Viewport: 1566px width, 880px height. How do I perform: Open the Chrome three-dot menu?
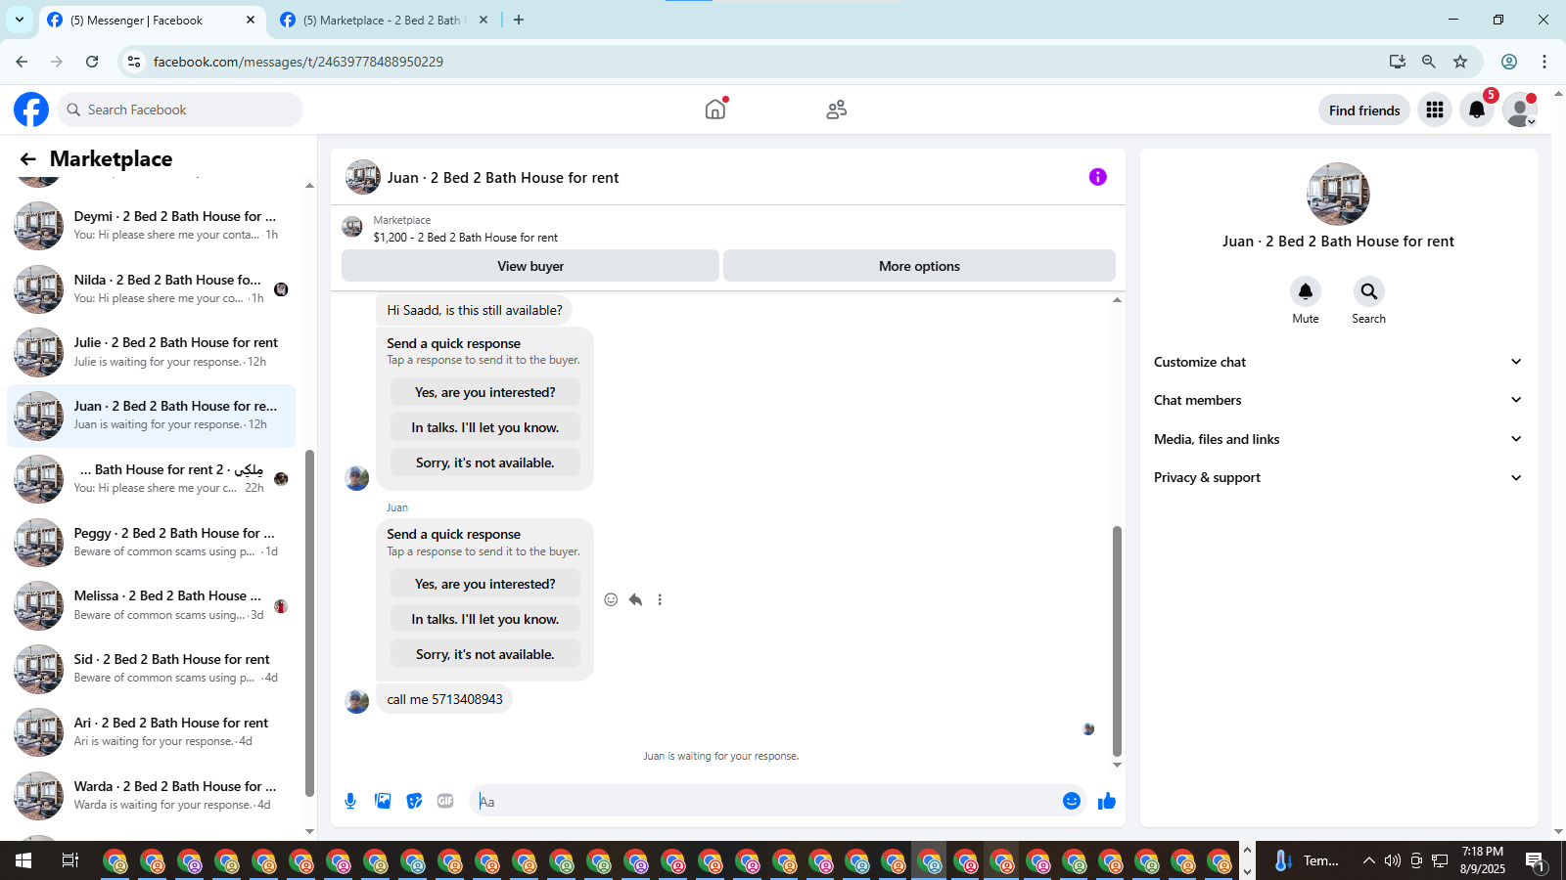pos(1544,62)
